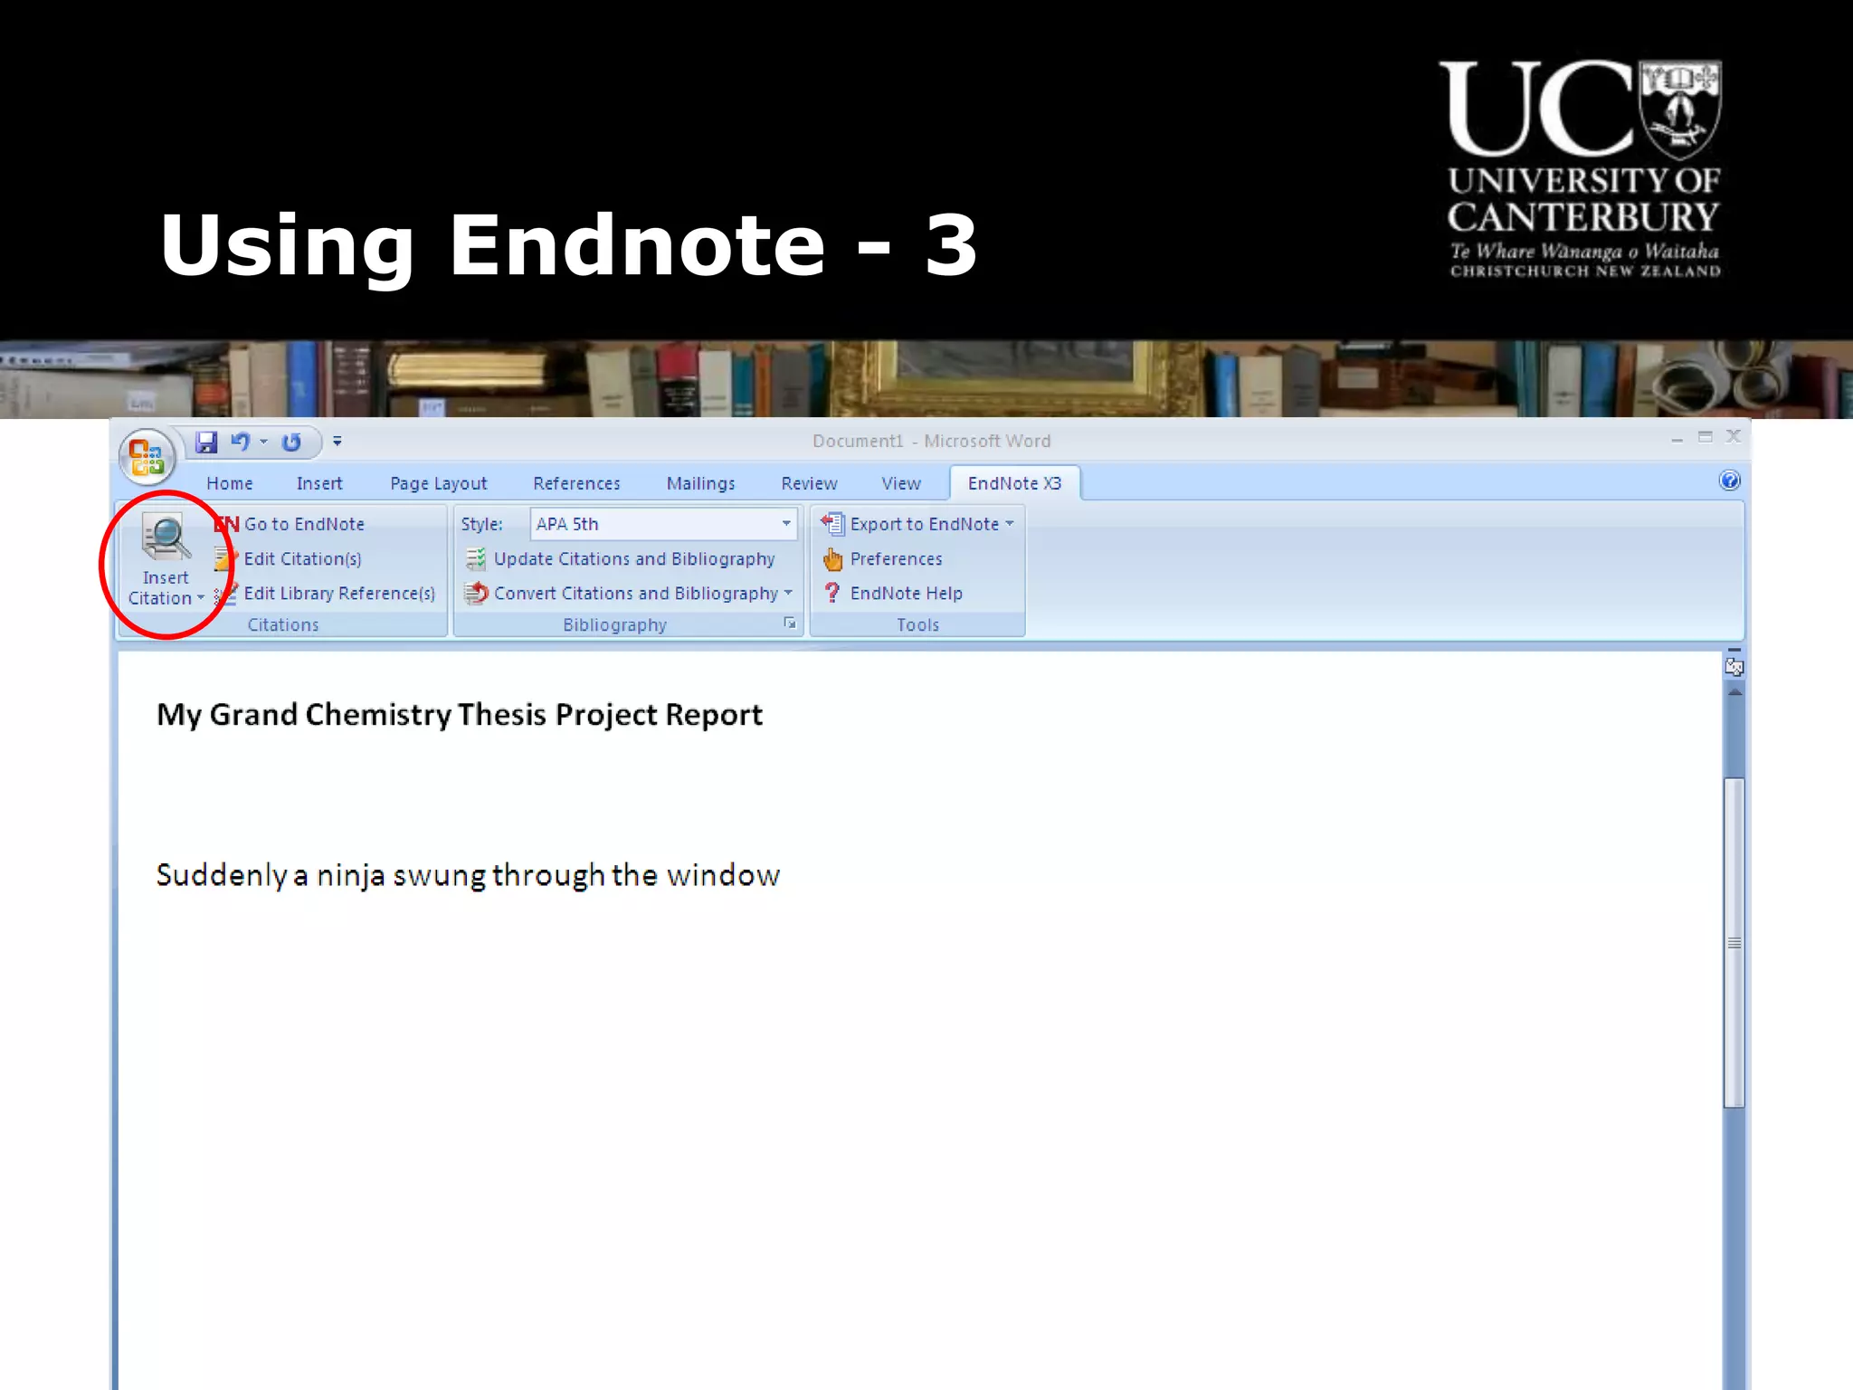This screenshot has height=1390, width=1853.
Task: Click EndNote Help label
Action: tap(907, 594)
